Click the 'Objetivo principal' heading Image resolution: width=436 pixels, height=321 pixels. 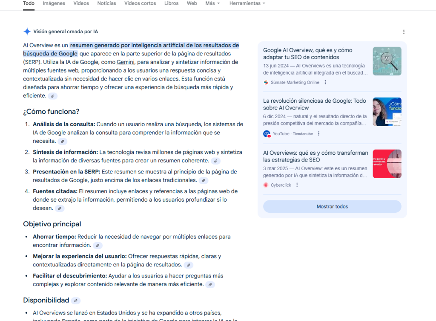click(x=52, y=224)
